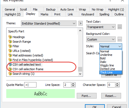Open the Theme dropdown list
This screenshot has width=129, height=108.
[49, 23]
